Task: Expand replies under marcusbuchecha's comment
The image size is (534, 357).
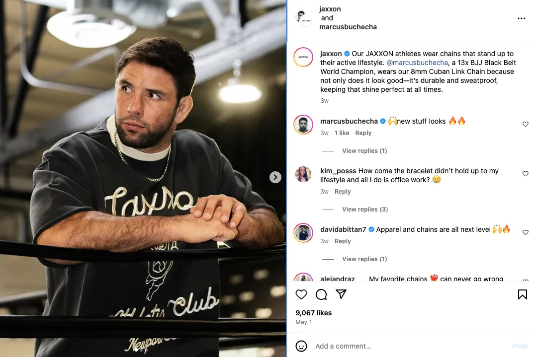Action: [x=364, y=151]
